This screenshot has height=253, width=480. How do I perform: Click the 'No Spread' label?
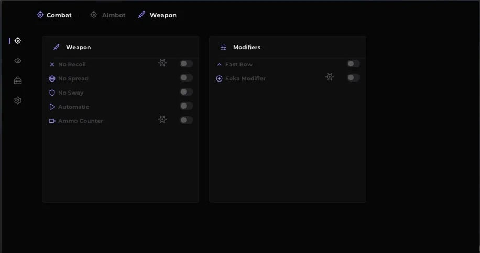[73, 78]
